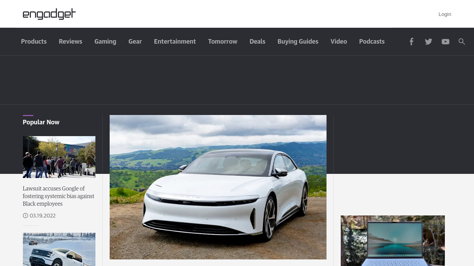Screen dimensions: 474x266
Task: Open Engadget's YouTube channel icon
Action: pyautogui.click(x=446, y=42)
